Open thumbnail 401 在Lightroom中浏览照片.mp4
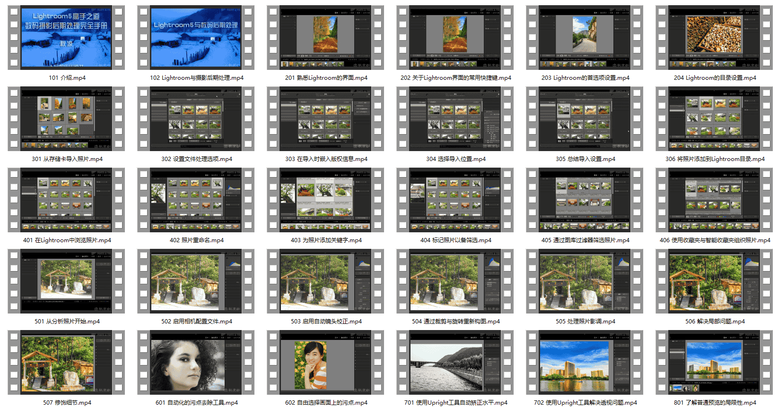 point(66,200)
